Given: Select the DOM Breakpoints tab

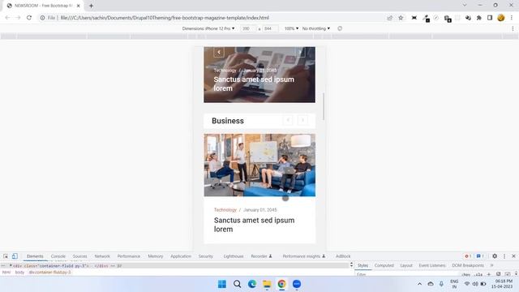Looking at the screenshot, I should point(468,265).
